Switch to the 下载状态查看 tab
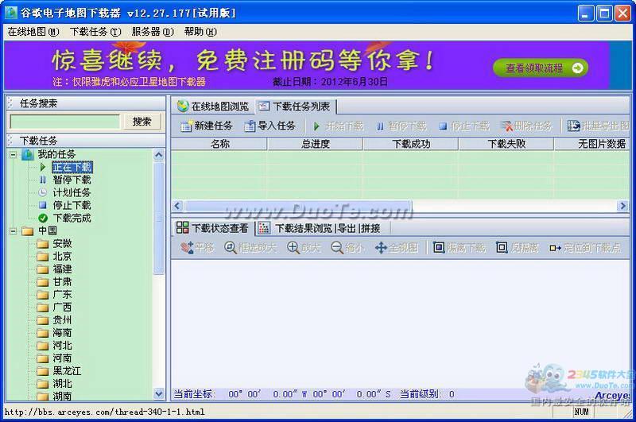This screenshot has height=422, width=636. 213,228
